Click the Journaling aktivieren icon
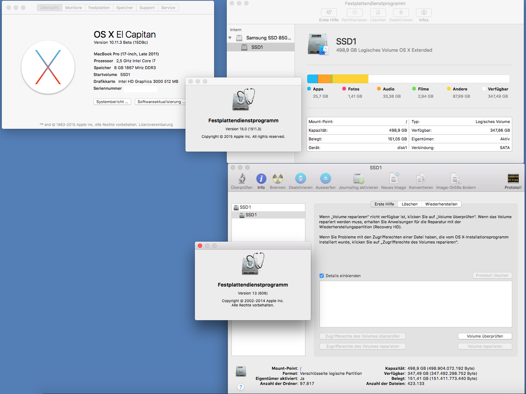This screenshot has height=394, width=526. (x=359, y=178)
